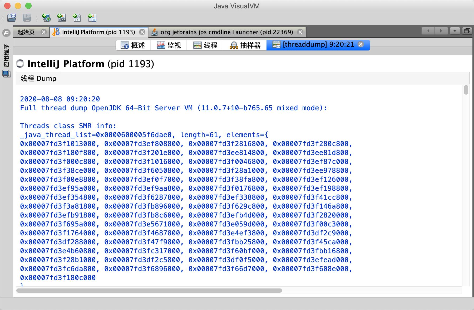Click the address 0x00007fd3f6050800
This screenshot has height=310, width=474.
click(142, 170)
